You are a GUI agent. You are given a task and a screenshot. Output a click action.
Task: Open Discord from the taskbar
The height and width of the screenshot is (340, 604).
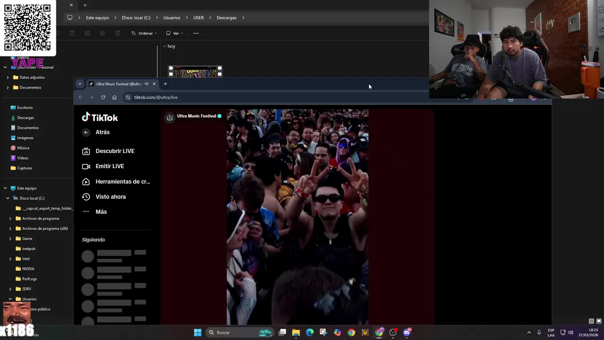[x=407, y=332]
